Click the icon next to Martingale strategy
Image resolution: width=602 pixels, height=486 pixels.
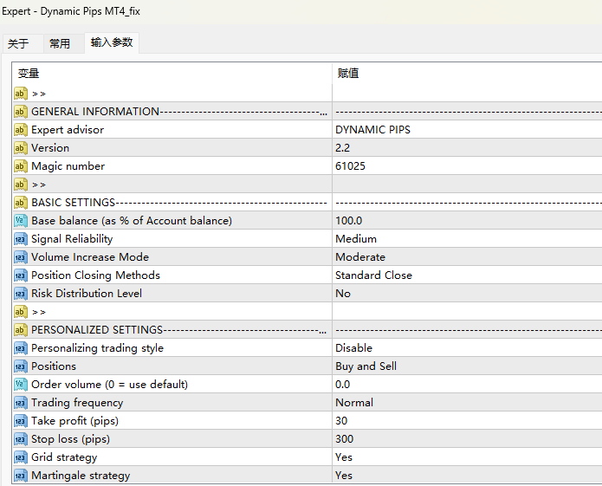pyautogui.click(x=21, y=476)
